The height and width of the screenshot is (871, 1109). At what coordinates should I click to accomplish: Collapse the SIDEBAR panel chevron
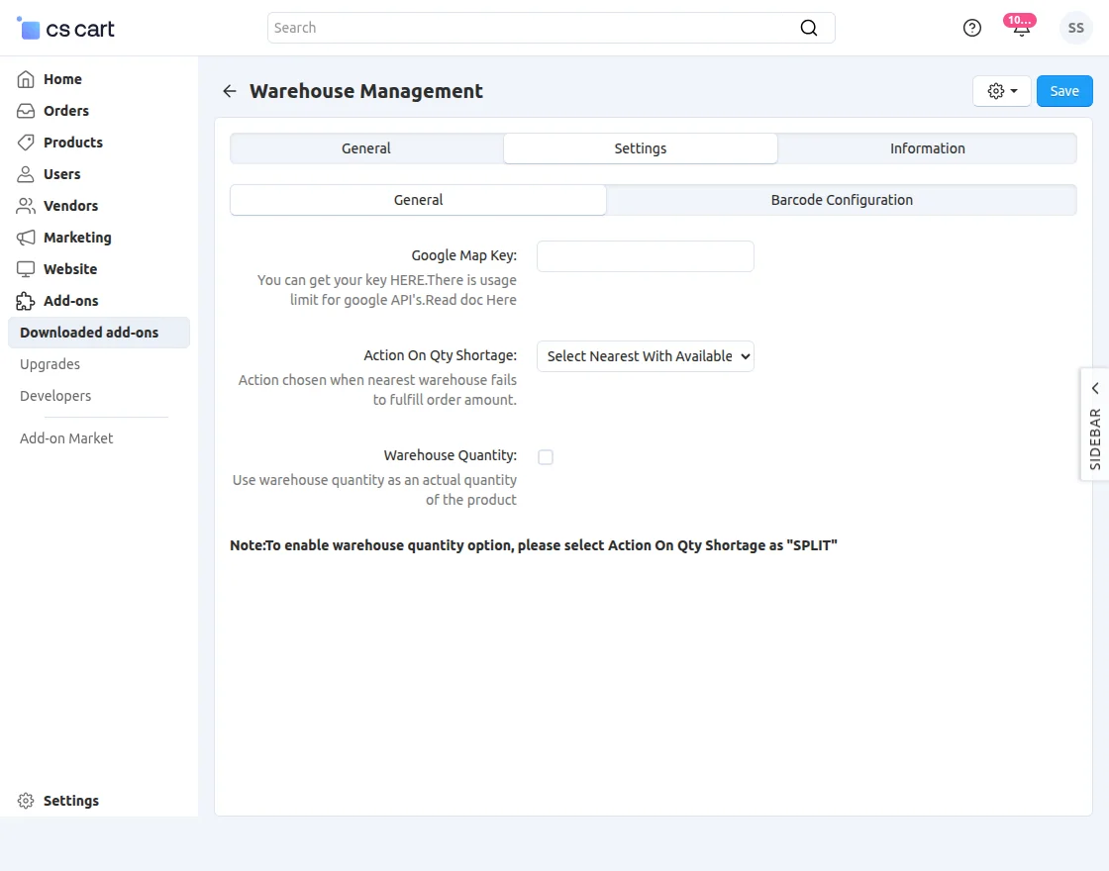pyautogui.click(x=1094, y=388)
